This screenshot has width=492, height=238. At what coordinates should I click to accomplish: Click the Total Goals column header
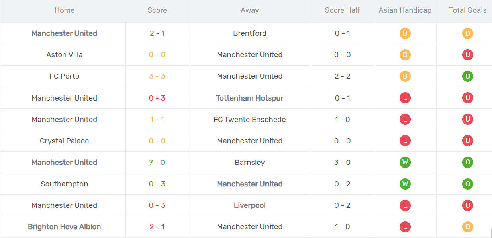[467, 10]
